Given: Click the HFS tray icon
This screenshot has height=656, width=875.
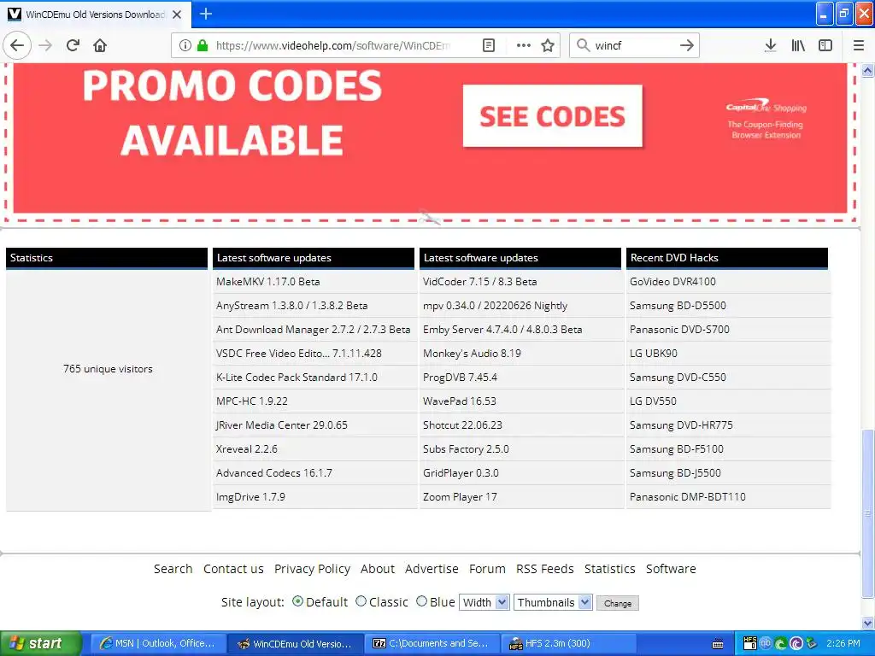Looking at the screenshot, I should click(x=750, y=643).
